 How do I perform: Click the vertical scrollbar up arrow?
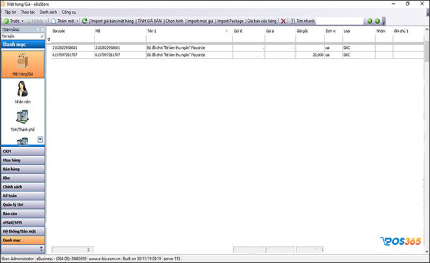coord(427,29)
